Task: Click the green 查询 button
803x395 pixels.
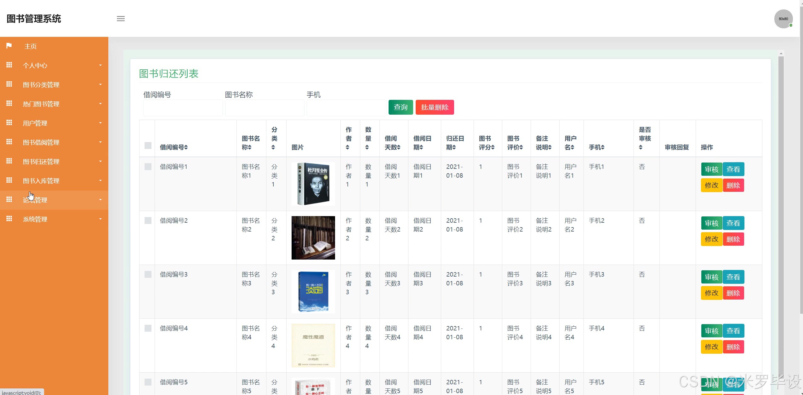Action: click(x=401, y=107)
